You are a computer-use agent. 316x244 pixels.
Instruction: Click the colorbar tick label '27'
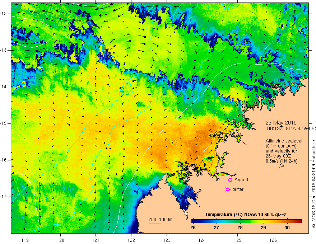pyautogui.click(x=216, y=228)
